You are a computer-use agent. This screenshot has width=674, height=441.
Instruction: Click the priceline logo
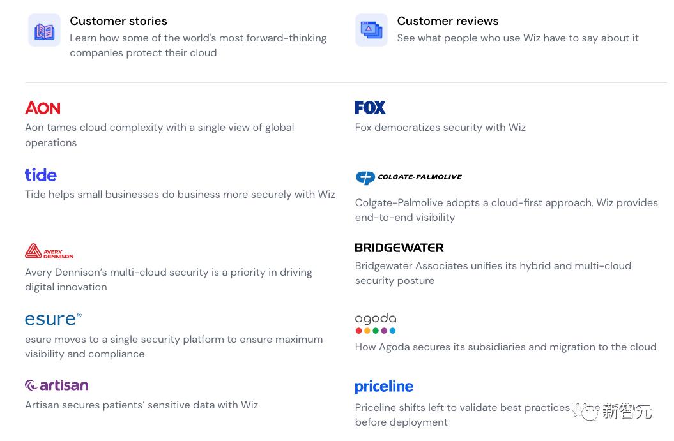click(x=384, y=387)
